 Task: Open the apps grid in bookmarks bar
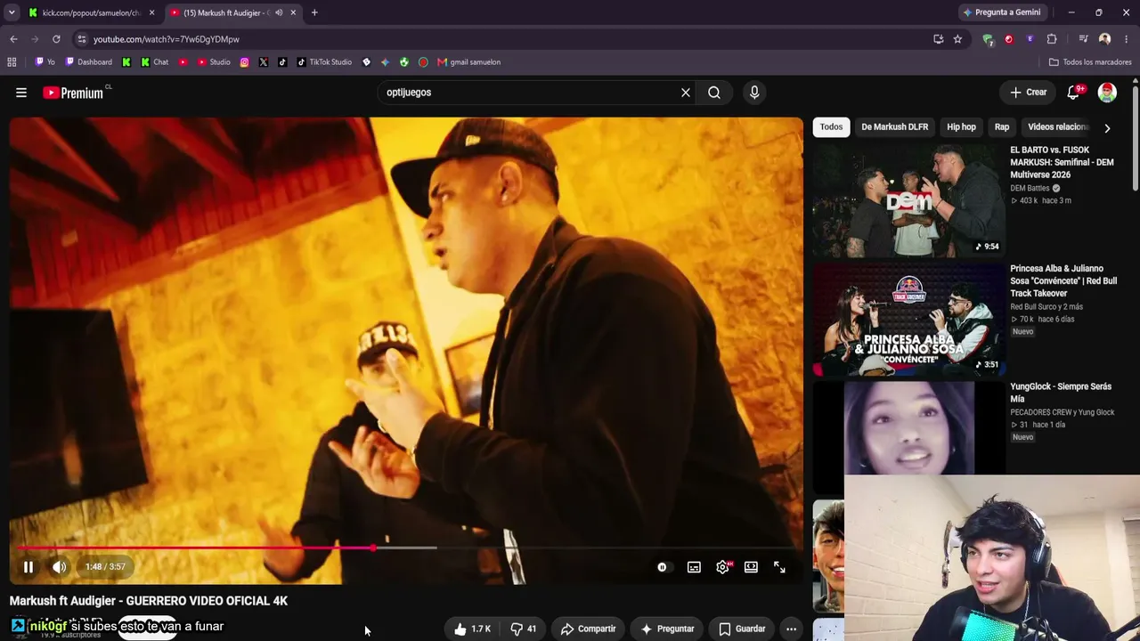[x=12, y=62]
